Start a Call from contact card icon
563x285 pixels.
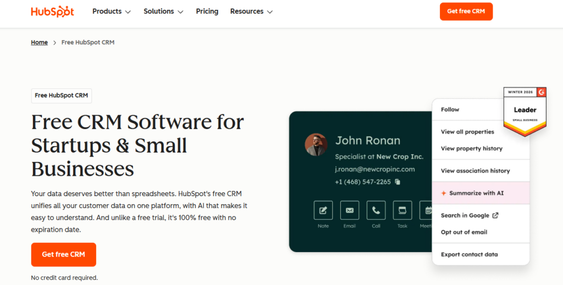pyautogui.click(x=376, y=210)
